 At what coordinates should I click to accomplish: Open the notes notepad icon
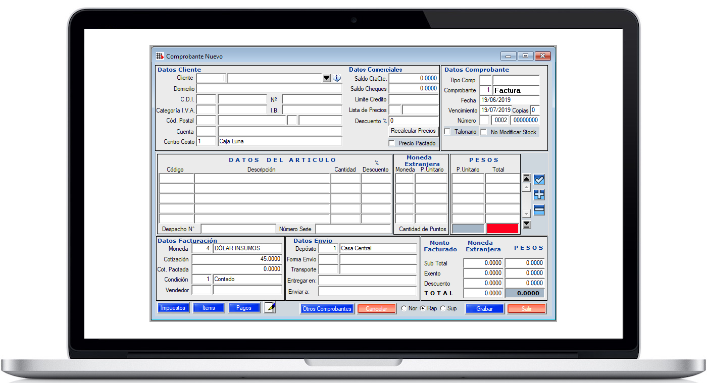270,308
